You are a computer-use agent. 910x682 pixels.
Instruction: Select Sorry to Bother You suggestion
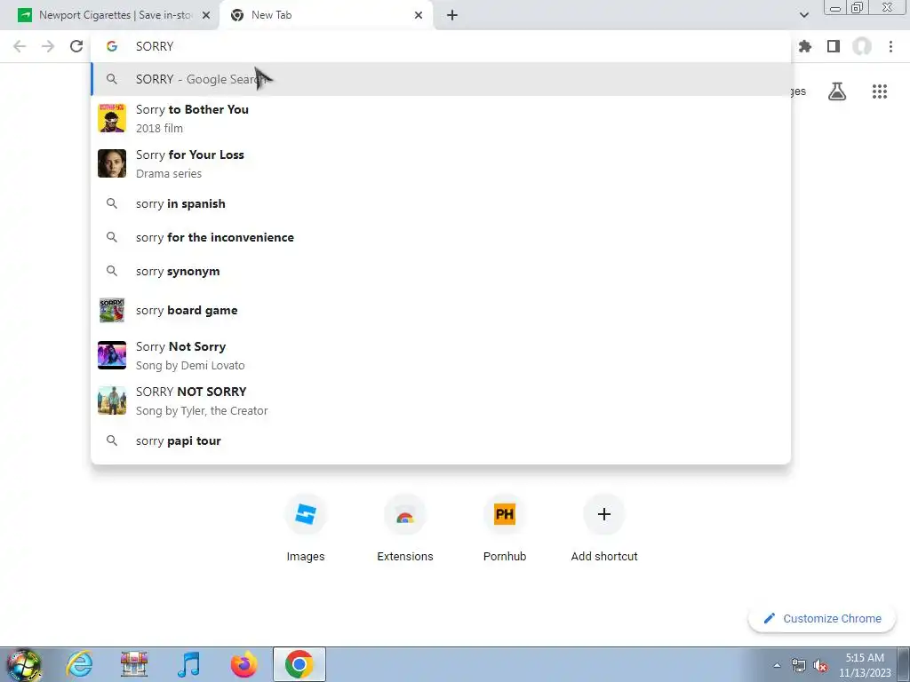441,118
